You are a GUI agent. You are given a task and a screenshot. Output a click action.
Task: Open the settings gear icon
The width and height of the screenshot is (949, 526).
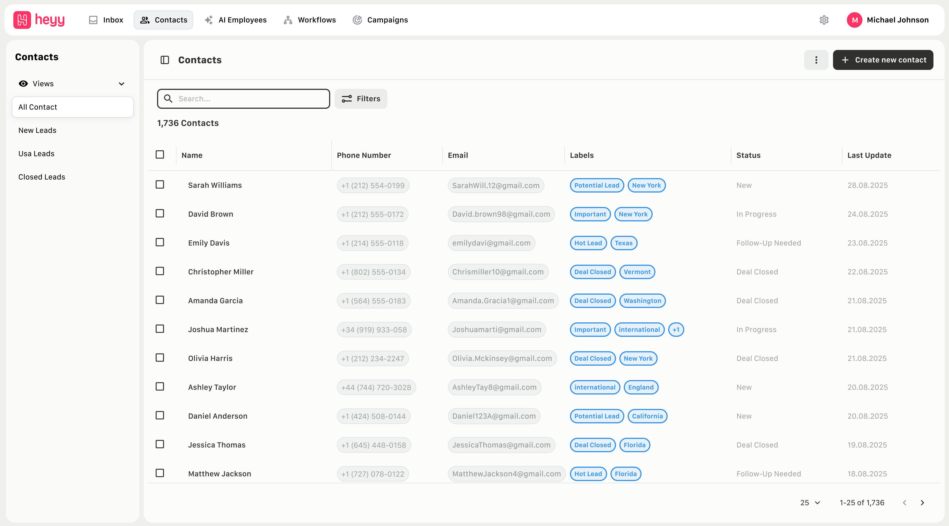click(824, 20)
